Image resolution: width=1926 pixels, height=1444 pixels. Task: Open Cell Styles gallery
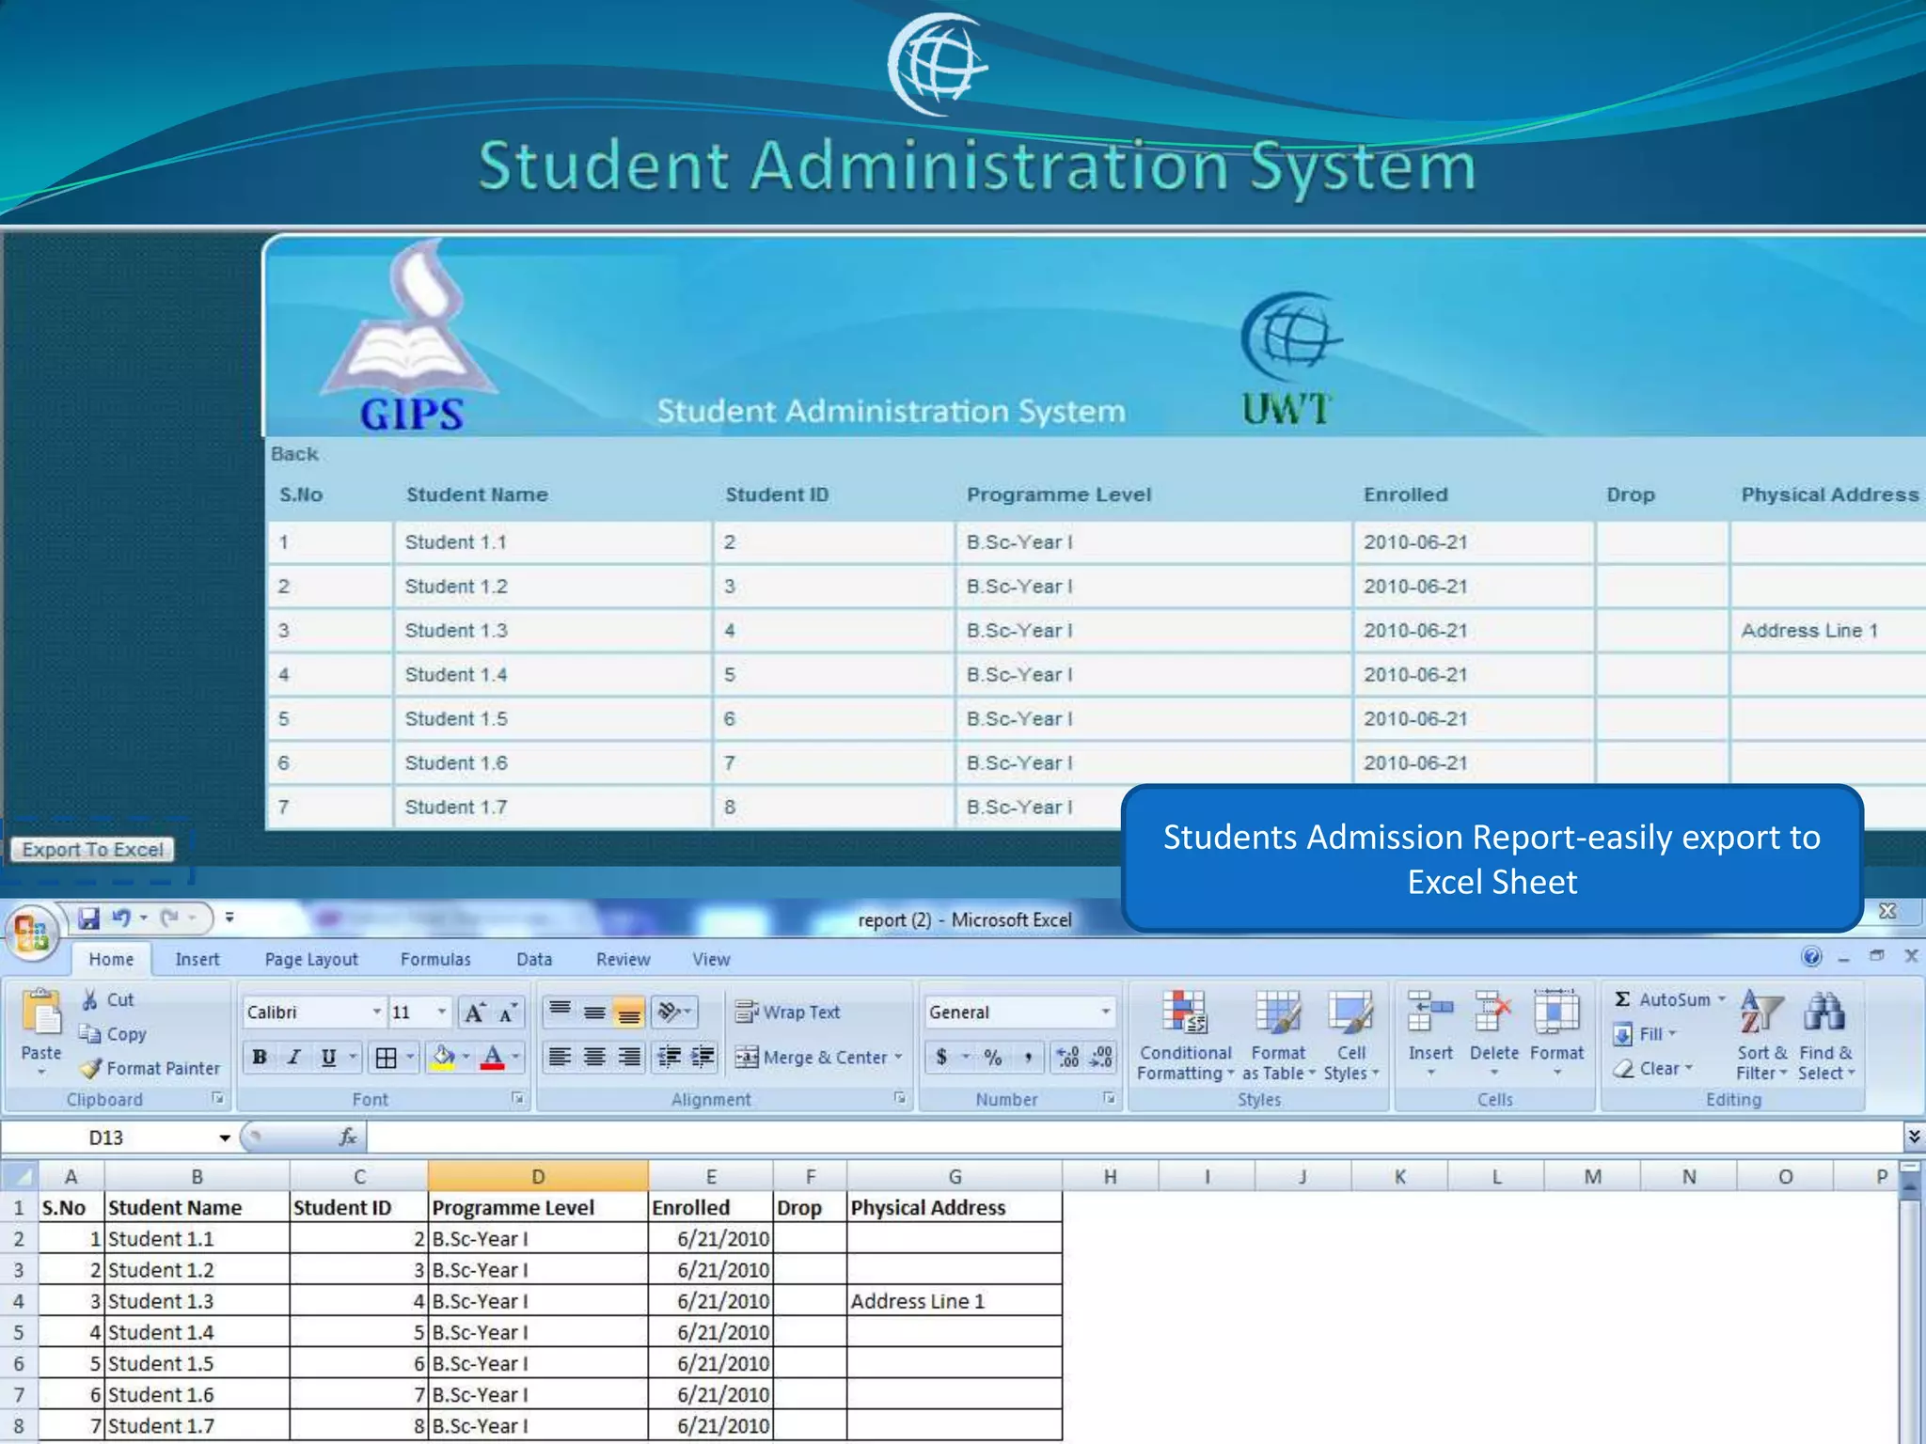[1350, 1036]
